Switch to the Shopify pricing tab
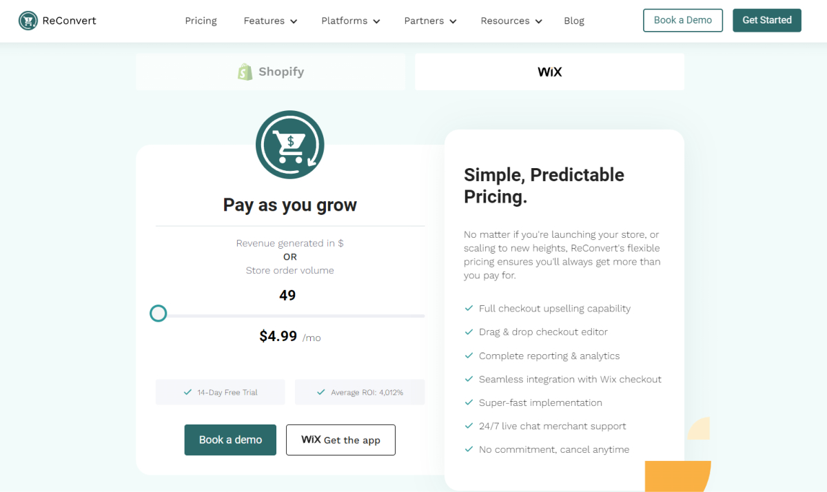The width and height of the screenshot is (827, 492). coord(271,72)
